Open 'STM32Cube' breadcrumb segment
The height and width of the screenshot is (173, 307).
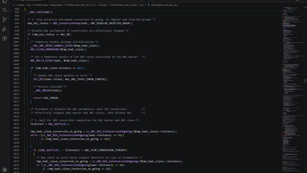(41, 5)
